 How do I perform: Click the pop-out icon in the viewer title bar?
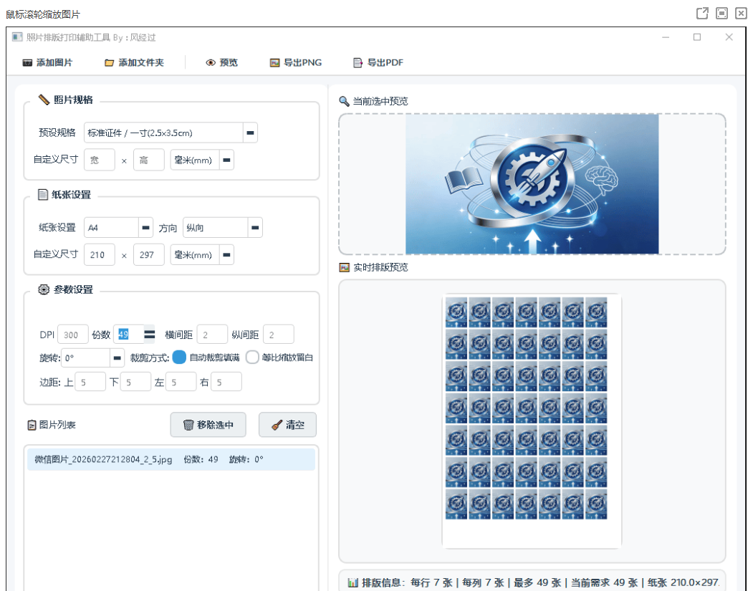tap(702, 14)
